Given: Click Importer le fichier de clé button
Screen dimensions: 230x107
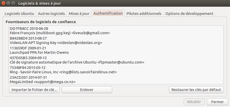Looking at the screenshot, I should coord(34,90).
